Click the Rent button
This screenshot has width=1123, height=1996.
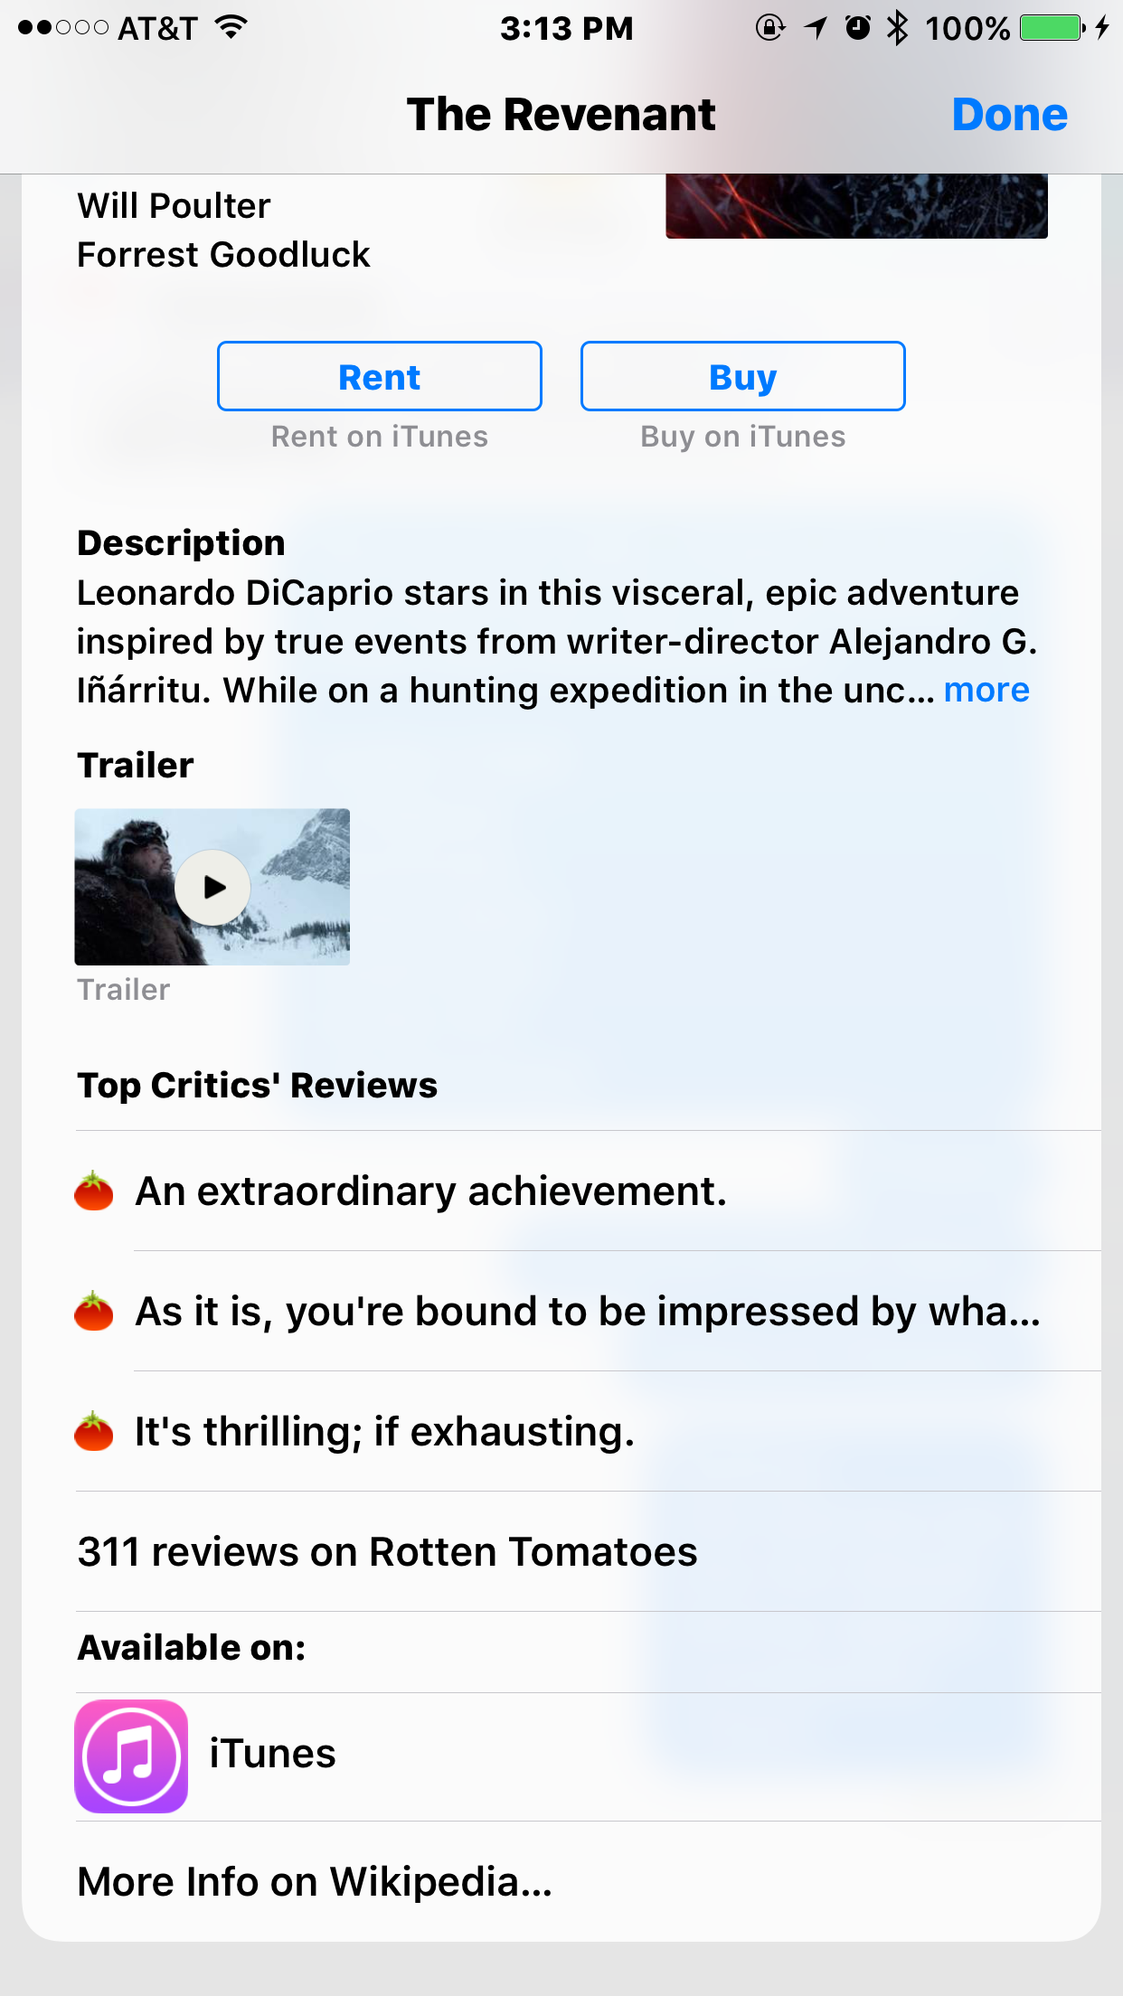point(380,376)
